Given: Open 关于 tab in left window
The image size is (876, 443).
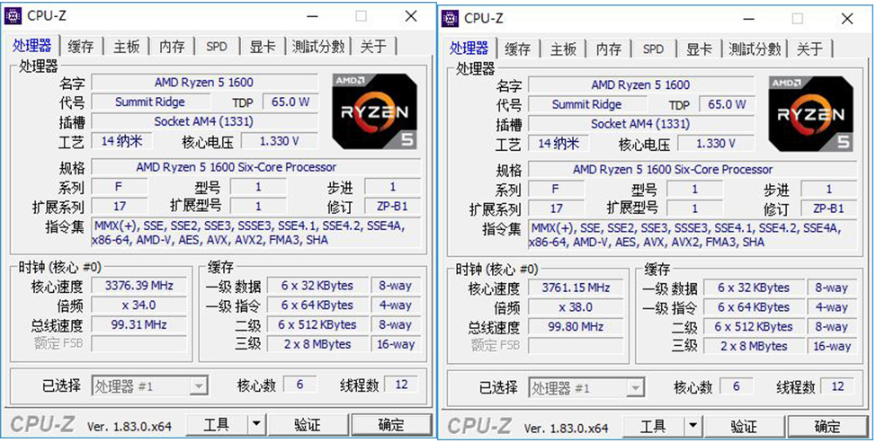Looking at the screenshot, I should pos(372,47).
